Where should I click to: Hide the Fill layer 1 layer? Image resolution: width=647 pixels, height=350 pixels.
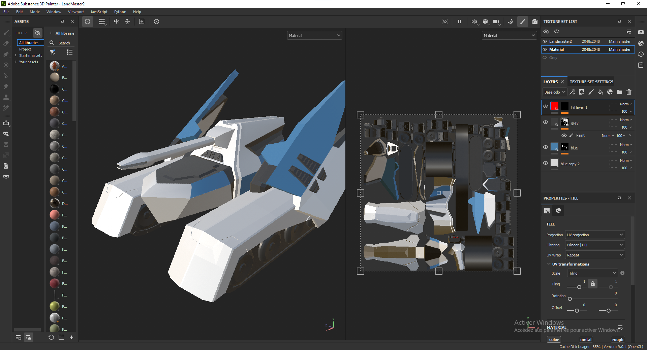point(546,106)
